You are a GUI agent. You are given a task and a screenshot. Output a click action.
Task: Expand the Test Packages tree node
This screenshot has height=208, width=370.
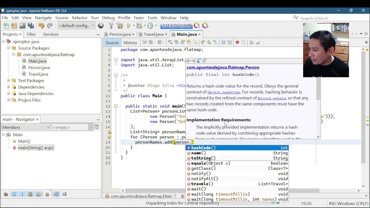pyautogui.click(x=9, y=81)
